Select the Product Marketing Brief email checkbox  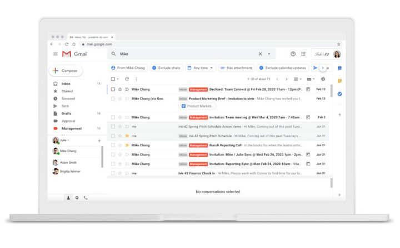[x=113, y=99]
